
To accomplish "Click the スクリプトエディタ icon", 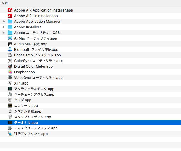I will [x=10, y=117].
